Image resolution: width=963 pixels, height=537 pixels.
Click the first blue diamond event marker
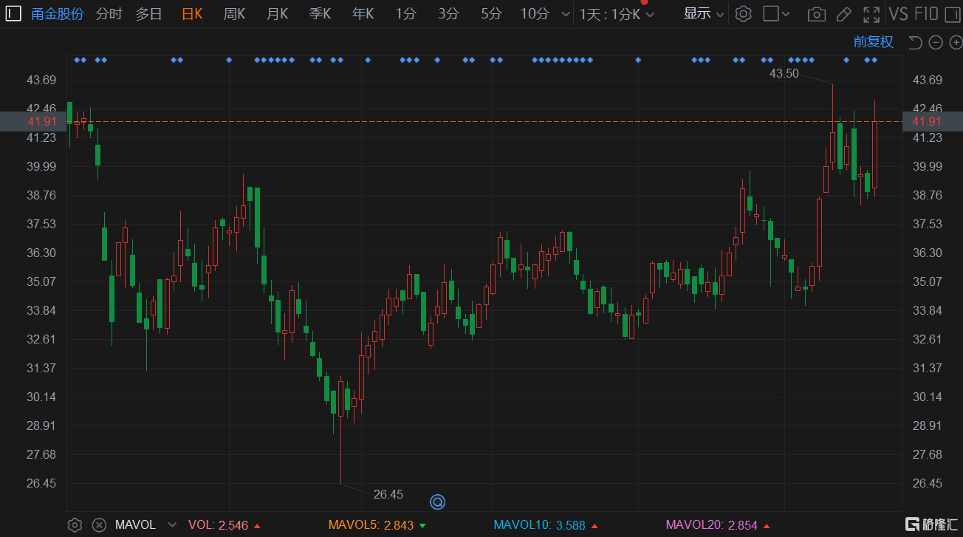(x=77, y=59)
